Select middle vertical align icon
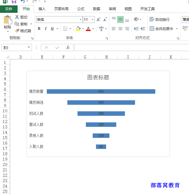 point(120,19)
